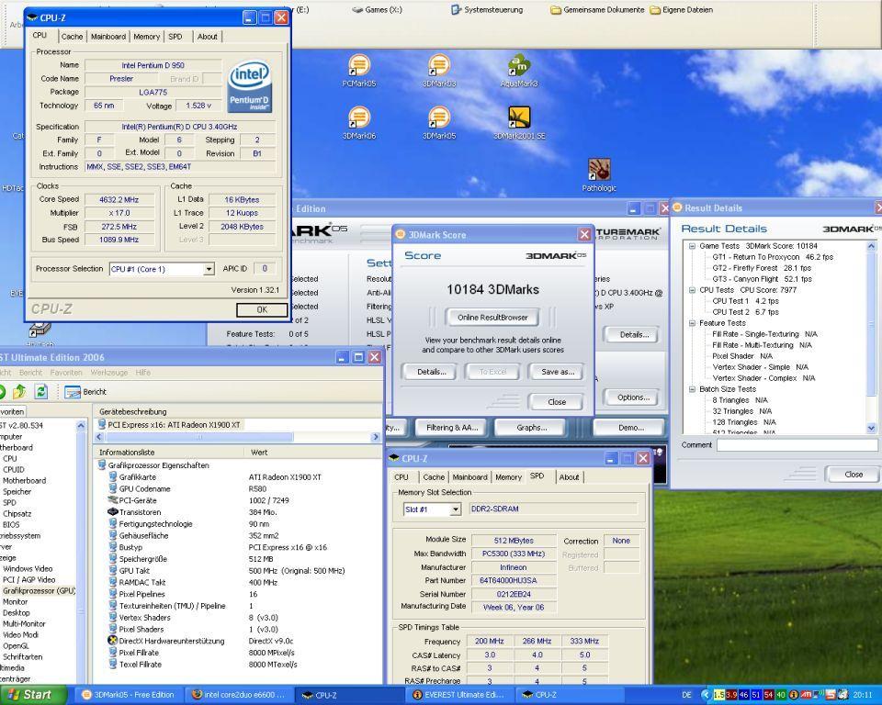Click the Demo... button in 3DMark05
882x705 pixels.
[630, 428]
